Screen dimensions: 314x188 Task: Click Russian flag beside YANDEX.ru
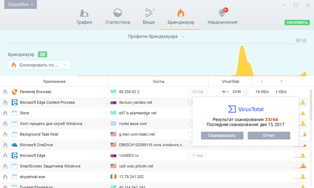[113, 155]
